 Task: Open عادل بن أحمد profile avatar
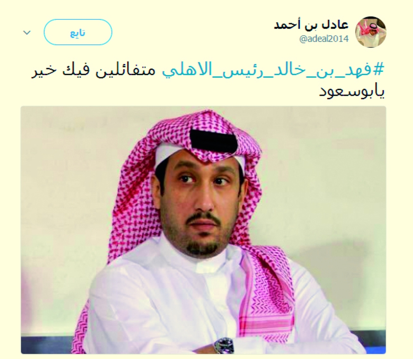[x=370, y=32]
